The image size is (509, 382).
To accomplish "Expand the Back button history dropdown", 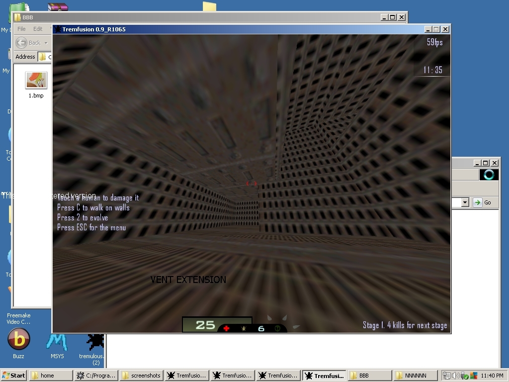I will [x=46, y=43].
